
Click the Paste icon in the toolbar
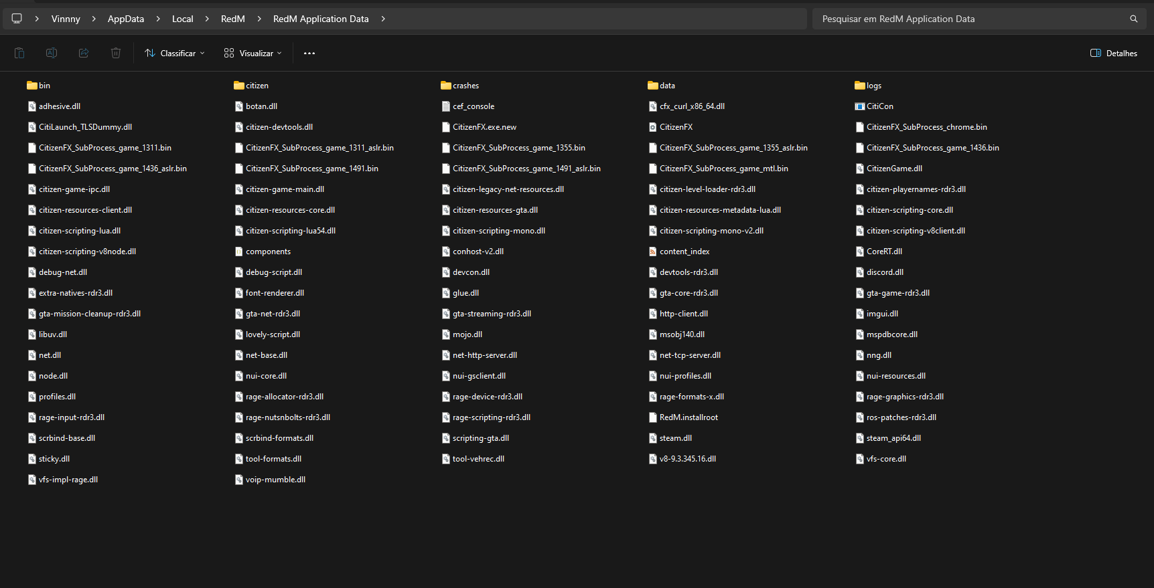pyautogui.click(x=19, y=53)
